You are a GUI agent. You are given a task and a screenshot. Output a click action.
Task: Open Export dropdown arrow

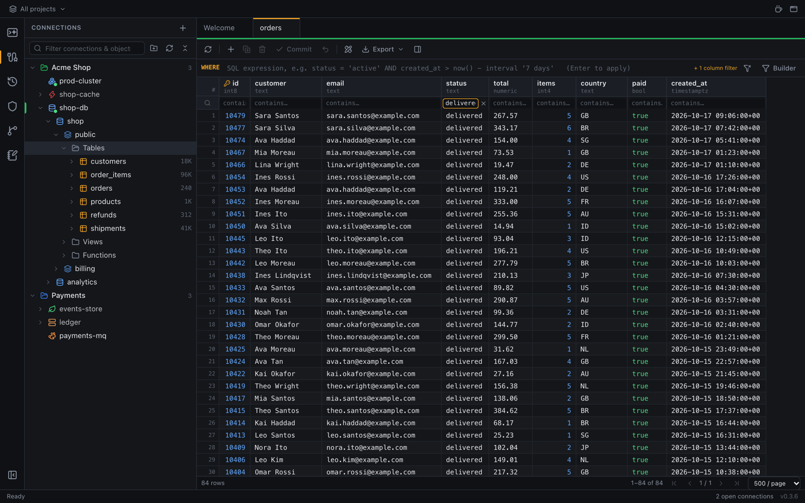pos(401,49)
